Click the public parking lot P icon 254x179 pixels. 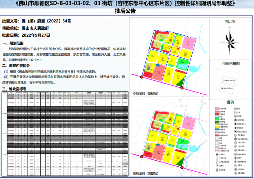(x=217, y=158)
